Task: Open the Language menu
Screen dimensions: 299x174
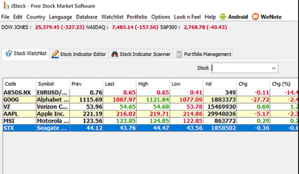Action: pyautogui.click(x=60, y=17)
